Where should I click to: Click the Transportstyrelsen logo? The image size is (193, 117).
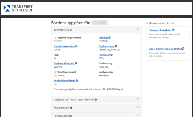(x=18, y=8)
